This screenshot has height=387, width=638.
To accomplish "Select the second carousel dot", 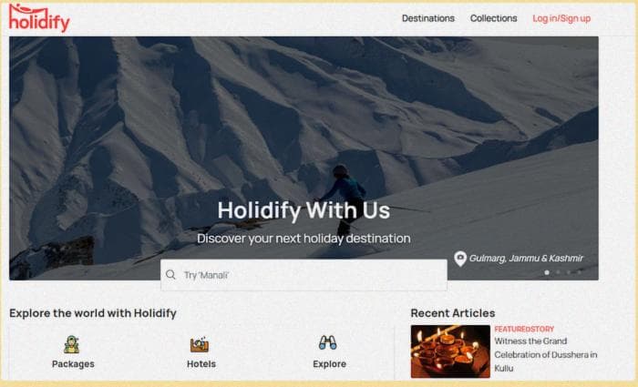I will click(x=558, y=272).
